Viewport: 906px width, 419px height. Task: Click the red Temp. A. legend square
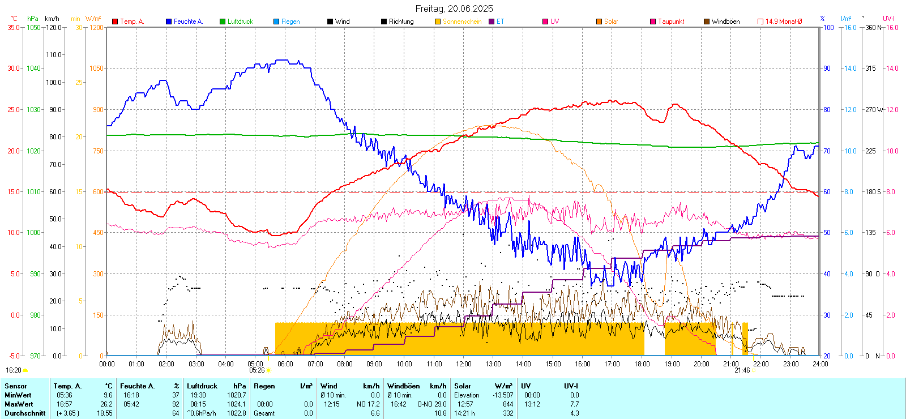115,22
